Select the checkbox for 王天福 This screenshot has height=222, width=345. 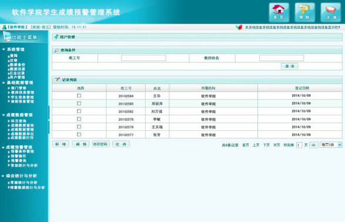tap(79, 127)
